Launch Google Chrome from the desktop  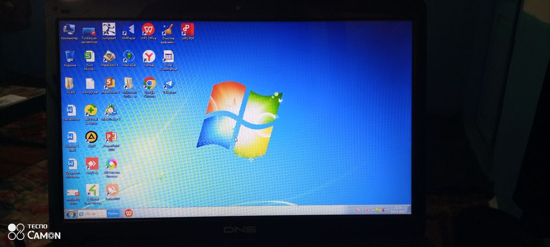pyautogui.click(x=150, y=87)
